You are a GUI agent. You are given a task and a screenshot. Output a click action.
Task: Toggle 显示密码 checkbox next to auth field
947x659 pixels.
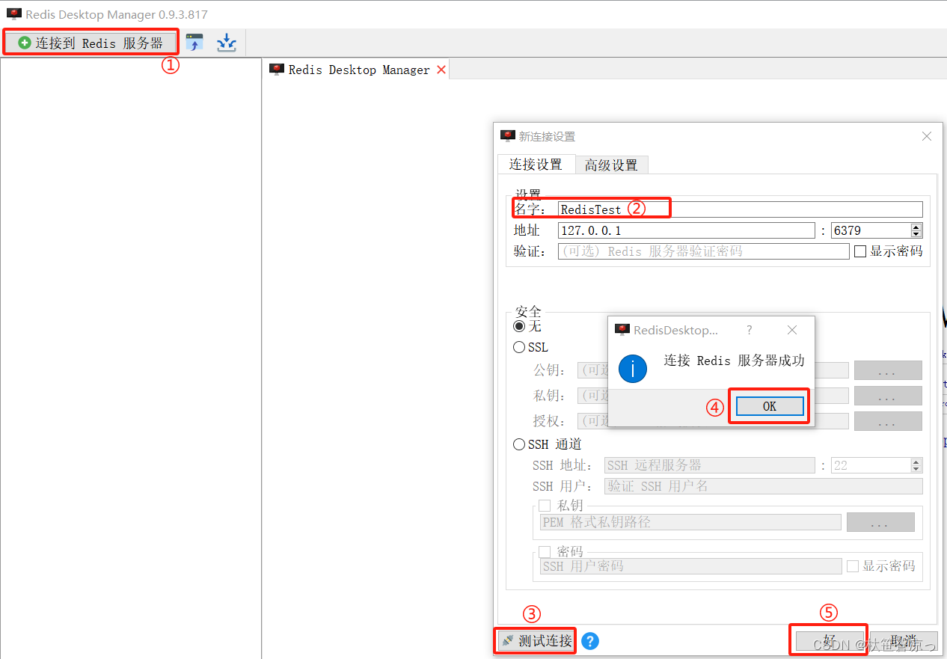click(x=860, y=251)
